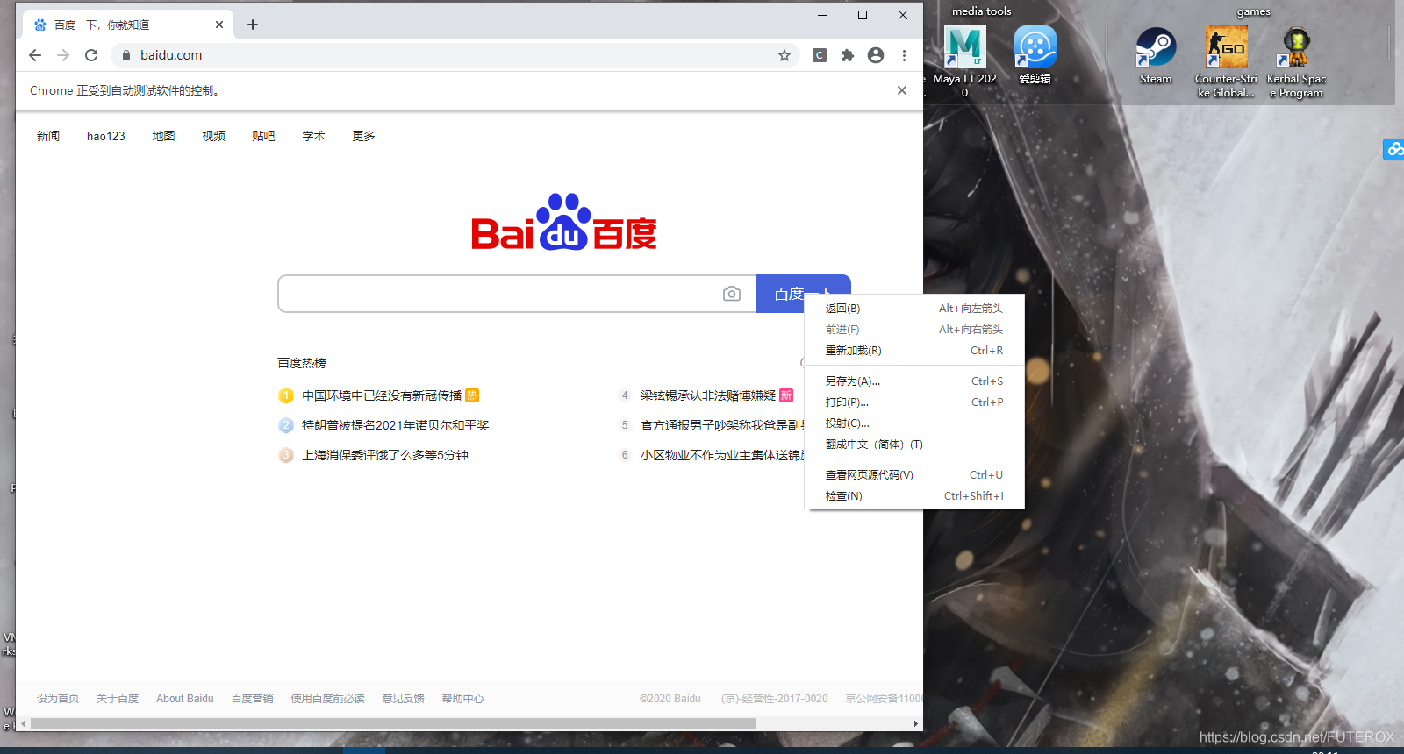Image resolution: width=1404 pixels, height=754 pixels.
Task: Click 关于百度 footer link
Action: [118, 699]
